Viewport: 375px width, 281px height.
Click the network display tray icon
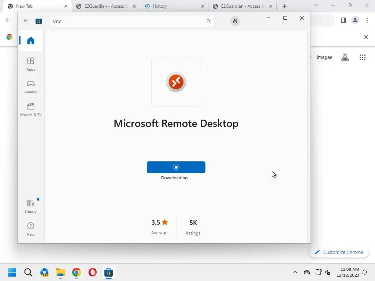click(x=318, y=272)
